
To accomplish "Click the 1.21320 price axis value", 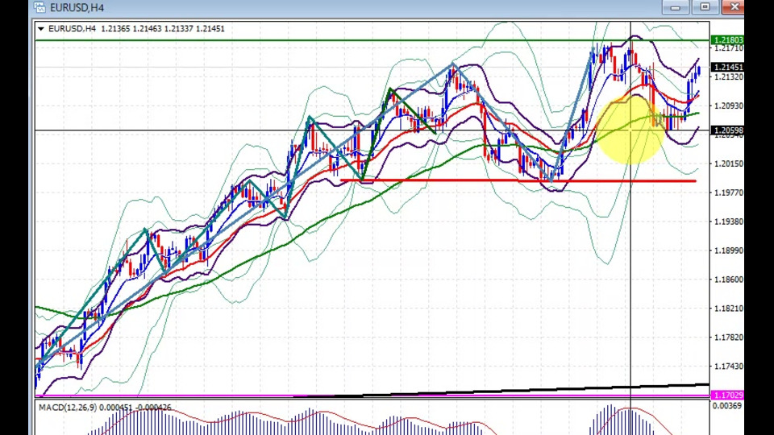I will 729,77.
